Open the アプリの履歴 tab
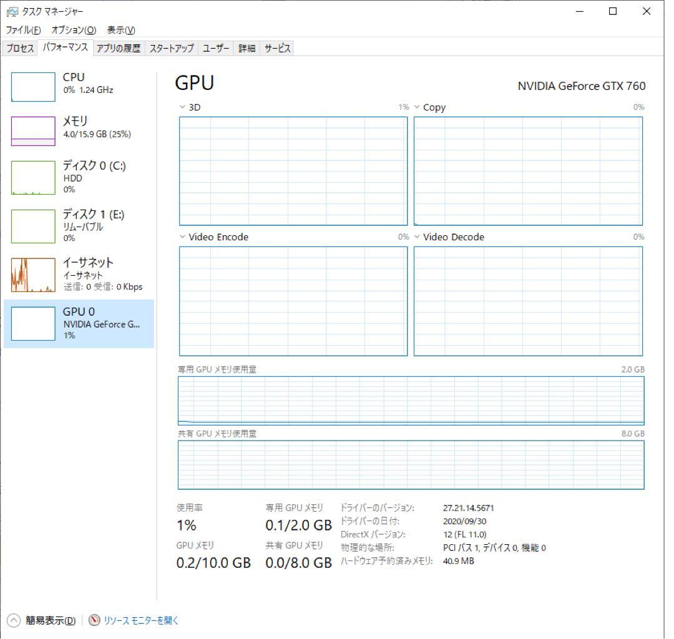 [120, 47]
